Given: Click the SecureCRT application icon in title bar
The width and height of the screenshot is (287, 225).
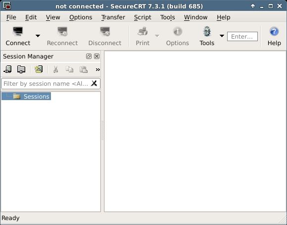Looking at the screenshot, I should point(7,5).
